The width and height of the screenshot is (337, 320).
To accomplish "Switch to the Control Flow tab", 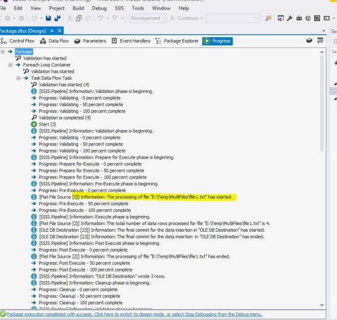I will click(18, 41).
